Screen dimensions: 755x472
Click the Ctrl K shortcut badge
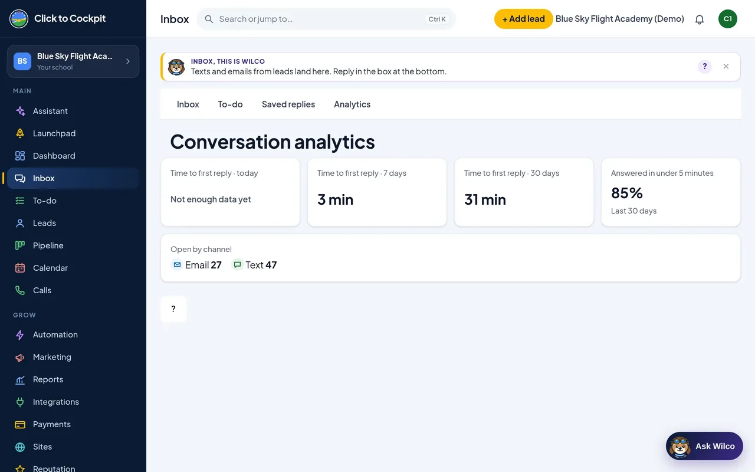coord(437,19)
